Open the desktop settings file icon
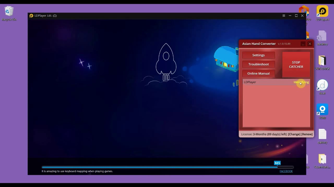 coord(322,38)
